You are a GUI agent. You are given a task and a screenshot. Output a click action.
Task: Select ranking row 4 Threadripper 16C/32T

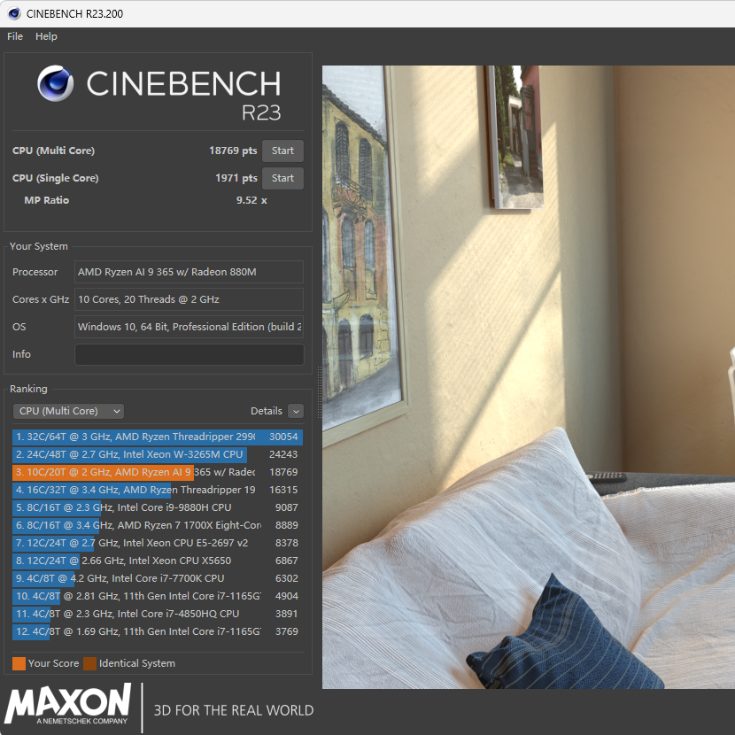[x=158, y=490]
